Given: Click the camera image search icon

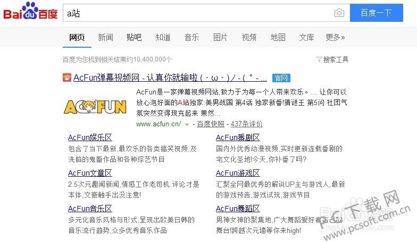Looking at the screenshot, I should click(339, 13).
